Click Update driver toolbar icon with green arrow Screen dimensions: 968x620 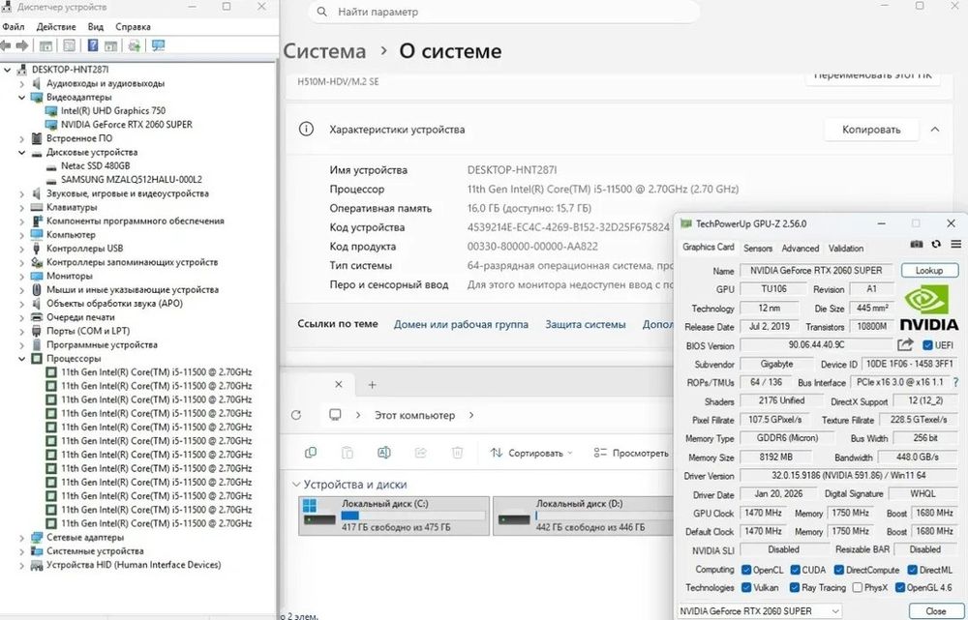(134, 45)
